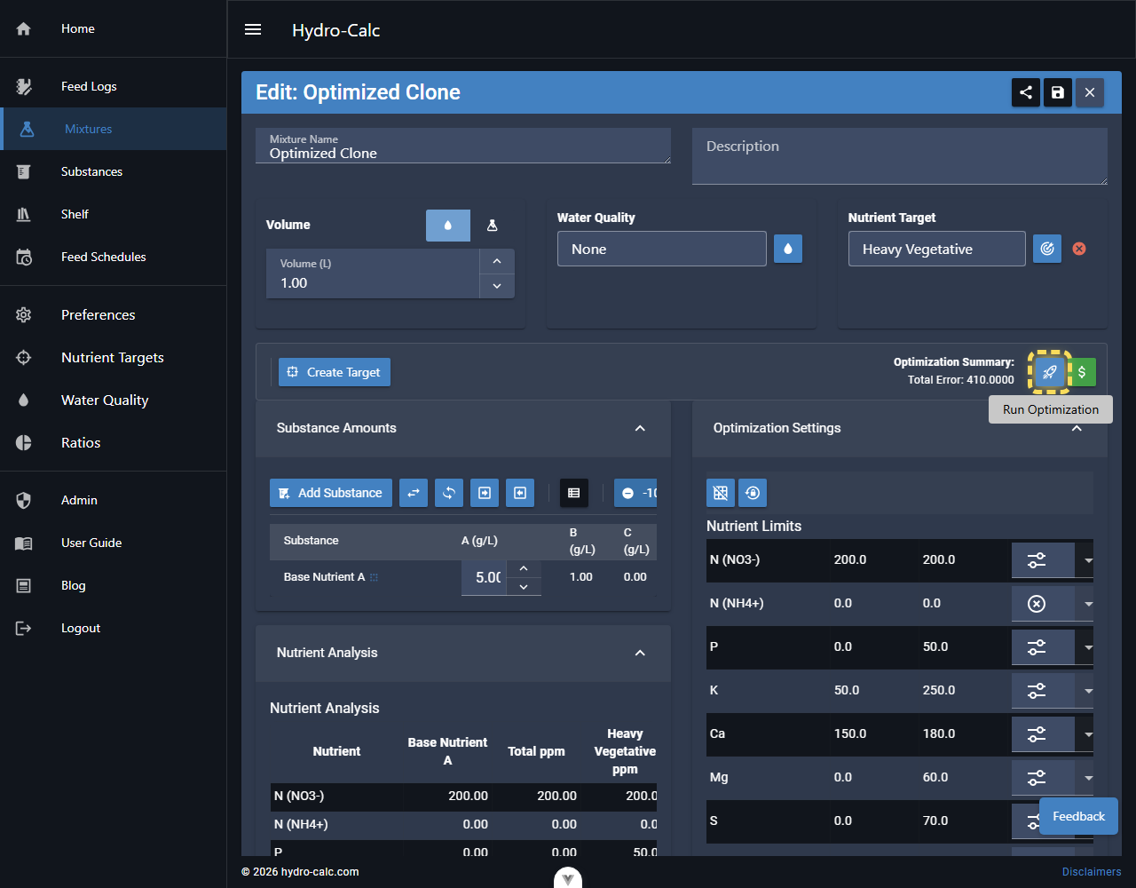Open Water Quality in the sidebar
The width and height of the screenshot is (1136, 888).
click(x=114, y=400)
